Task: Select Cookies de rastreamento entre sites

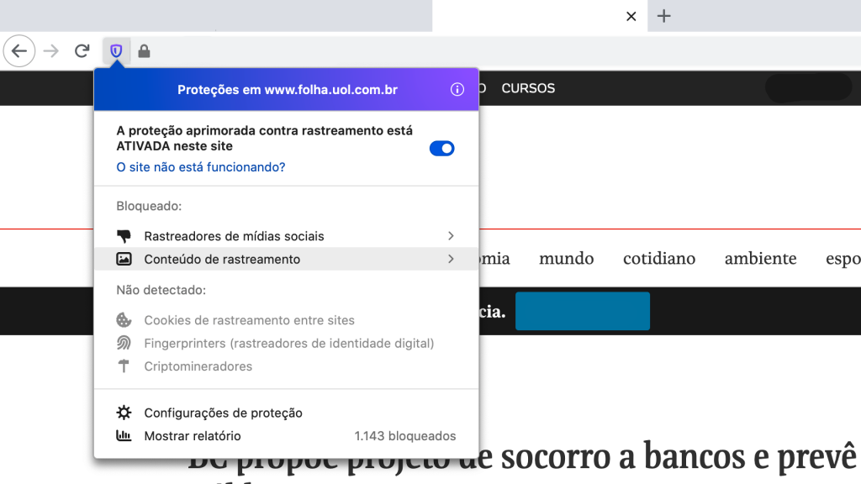Action: (x=249, y=320)
